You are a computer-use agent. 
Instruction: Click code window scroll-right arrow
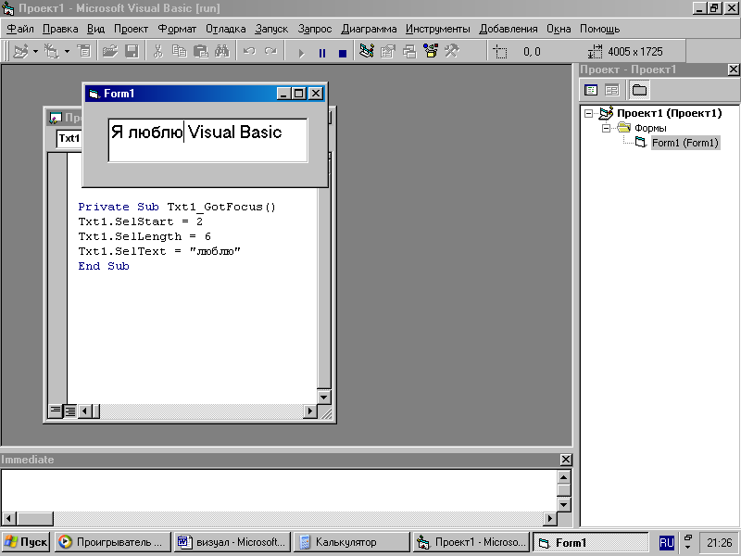(x=309, y=411)
